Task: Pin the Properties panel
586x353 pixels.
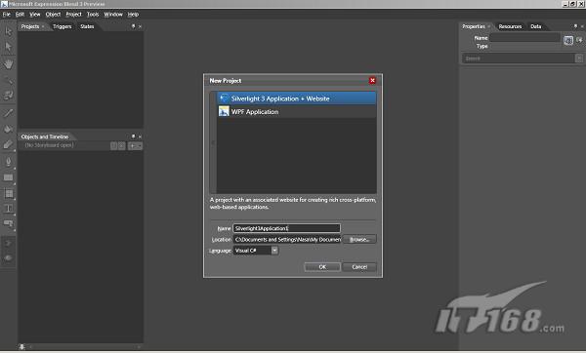Action: (x=575, y=26)
